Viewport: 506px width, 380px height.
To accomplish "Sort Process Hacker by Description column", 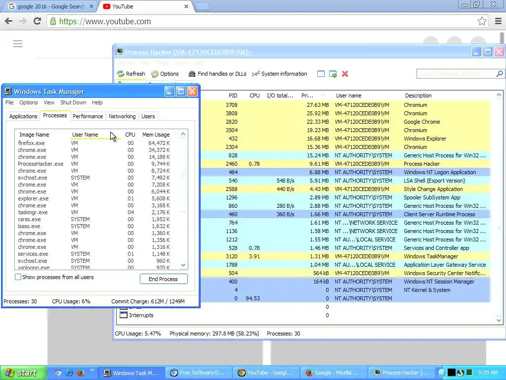I will 418,95.
